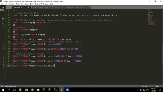Click Sublime Text icon in taskbar
The image size is (163, 92).
pos(62,90)
